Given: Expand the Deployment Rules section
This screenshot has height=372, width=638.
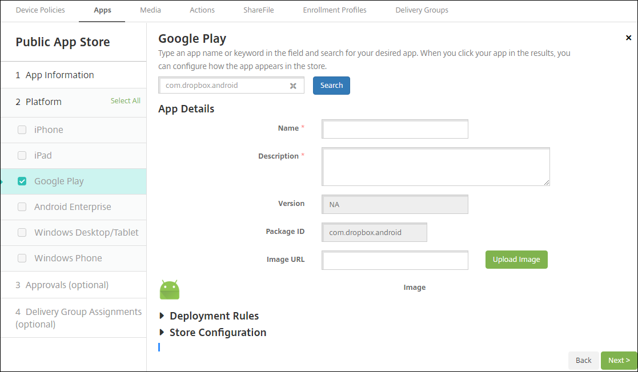Looking at the screenshot, I should (214, 316).
